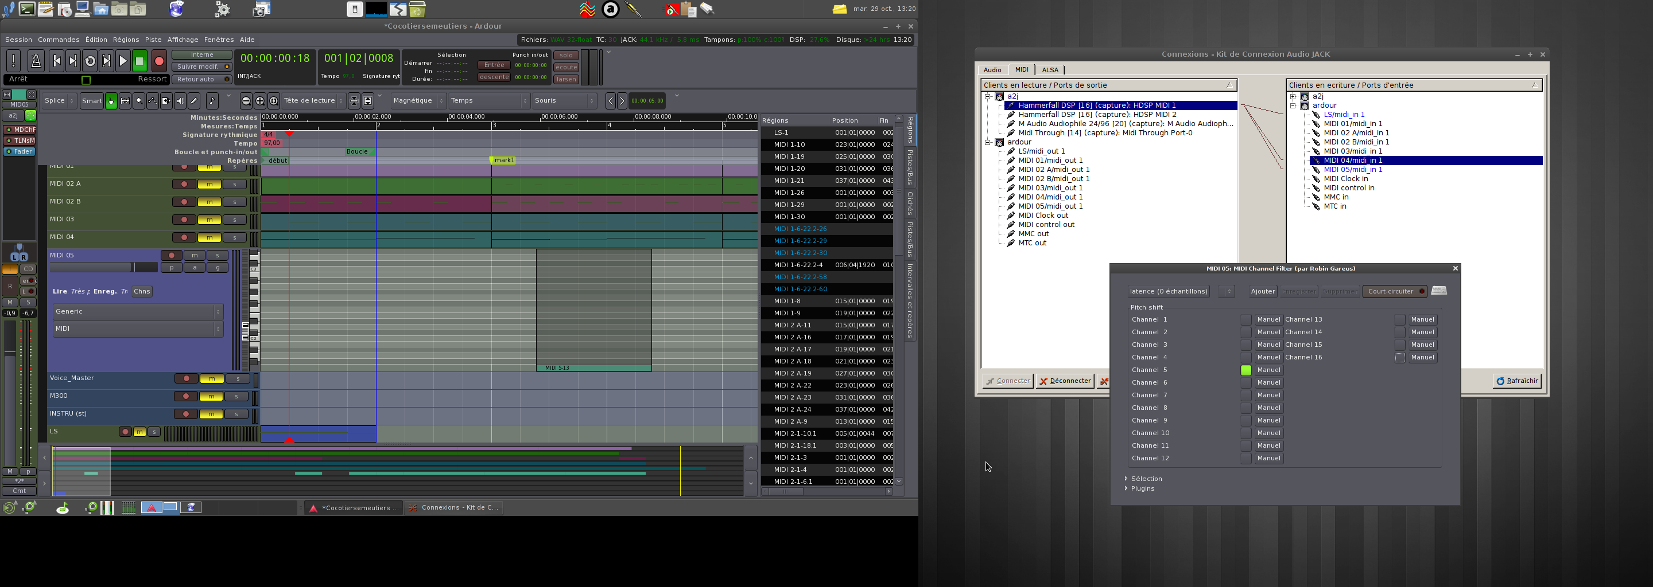Click the global red record button
This screenshot has height=587, width=1653.
click(159, 61)
